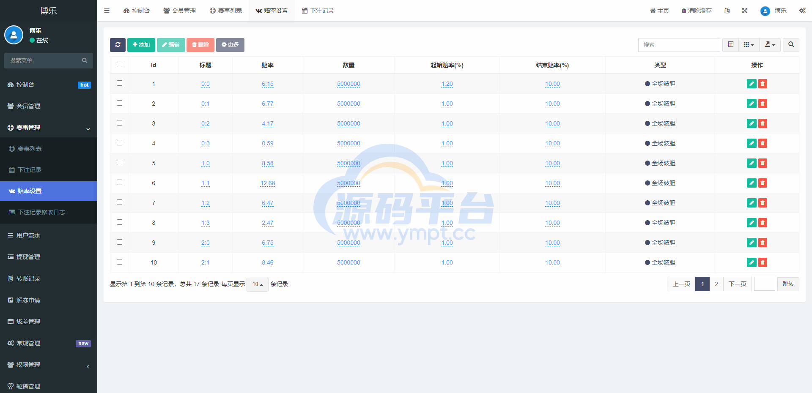Check the checkbox for row Id 10
The image size is (812, 393).
(119, 262)
